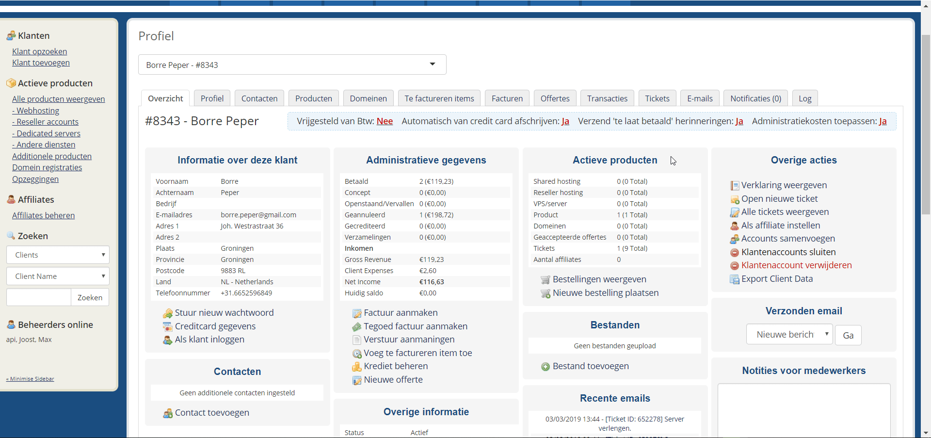The height and width of the screenshot is (438, 931).
Task: Click in the Notities voor medewerkers textbox
Action: coord(803,410)
